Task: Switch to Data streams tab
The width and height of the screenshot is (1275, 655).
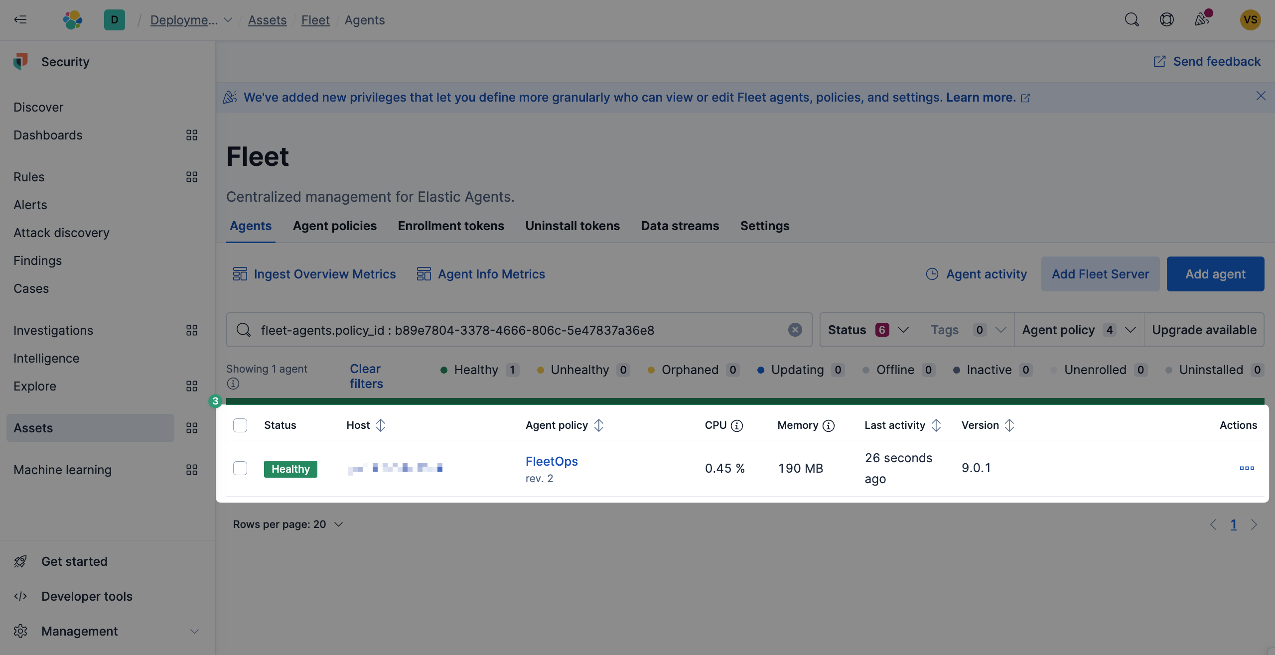Action: tap(680, 226)
